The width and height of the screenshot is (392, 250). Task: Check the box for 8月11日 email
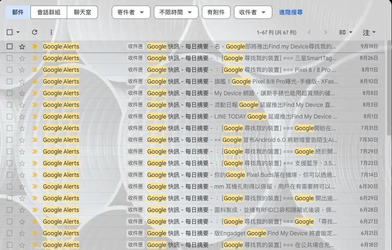click(10, 70)
